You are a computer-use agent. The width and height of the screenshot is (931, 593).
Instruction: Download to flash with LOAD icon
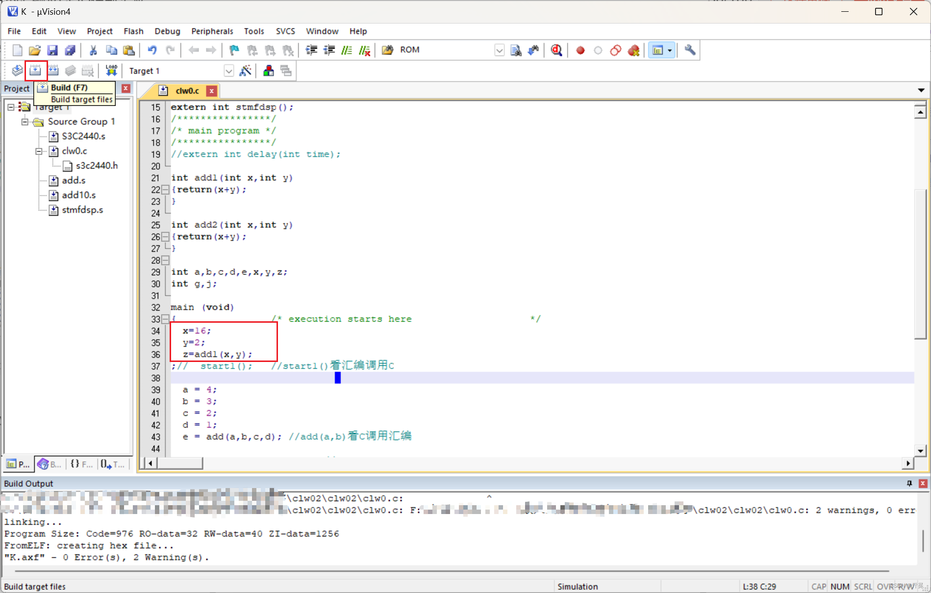111,71
